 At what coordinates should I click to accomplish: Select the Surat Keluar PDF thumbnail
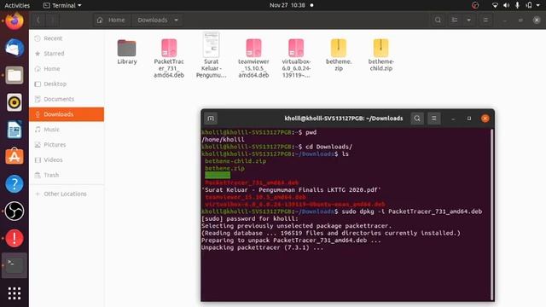[212, 55]
